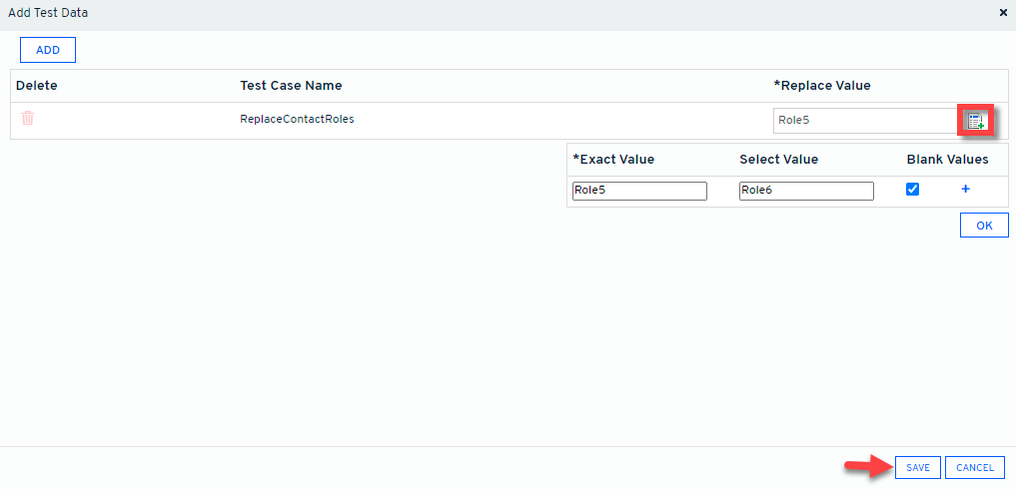The width and height of the screenshot is (1016, 489).
Task: Open the replace value list editor icon
Action: click(975, 121)
